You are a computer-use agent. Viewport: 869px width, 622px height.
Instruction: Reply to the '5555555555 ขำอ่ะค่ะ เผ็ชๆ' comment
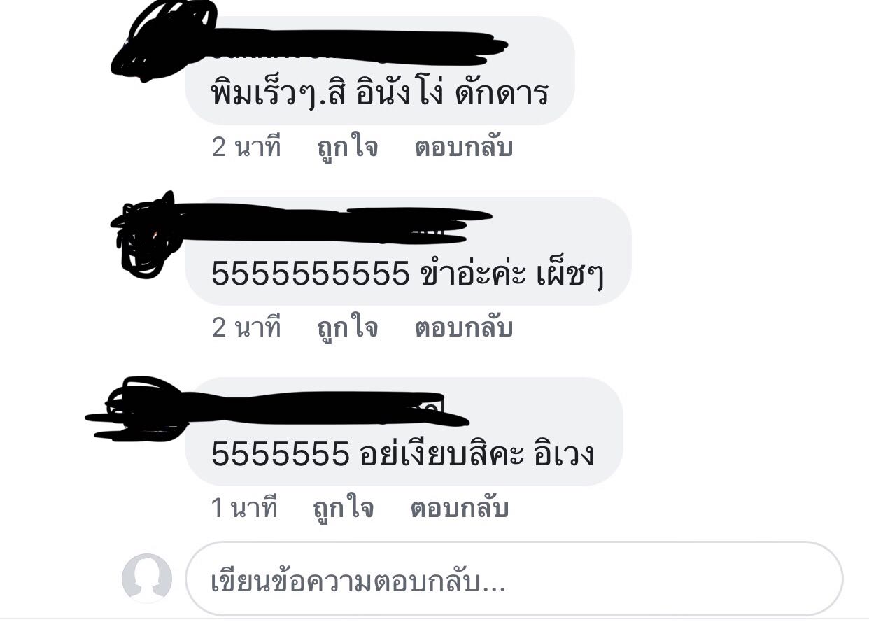463,328
